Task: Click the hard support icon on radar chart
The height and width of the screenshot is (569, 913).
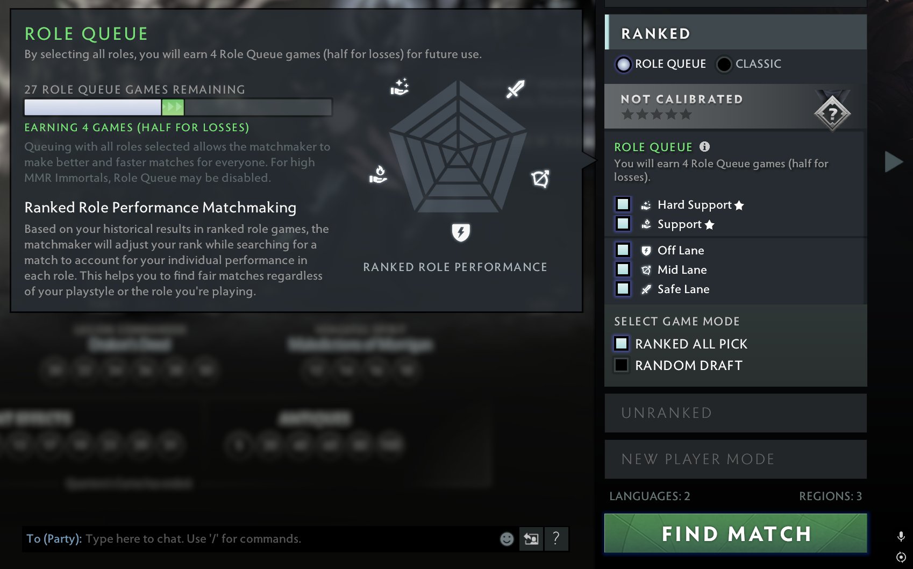Action: click(400, 87)
